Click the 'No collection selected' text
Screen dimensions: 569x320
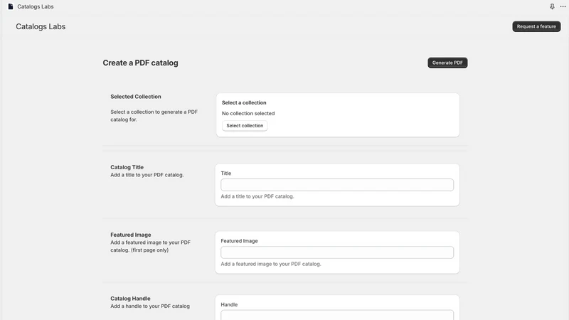coord(248,113)
